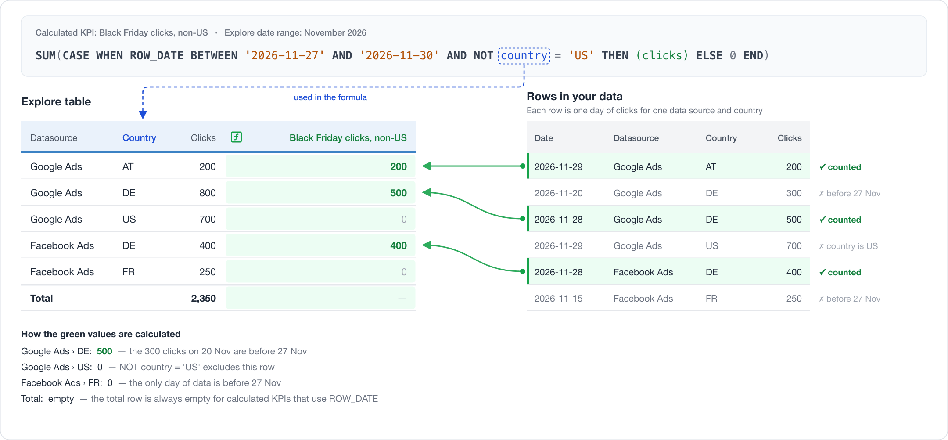Click 'How the green values are calculated' heading
Viewport: 948px width, 440px height.
click(101, 334)
